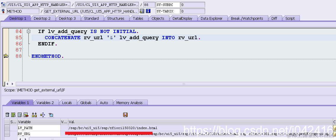Click the variables table left scroll arrow

pos(21,139)
